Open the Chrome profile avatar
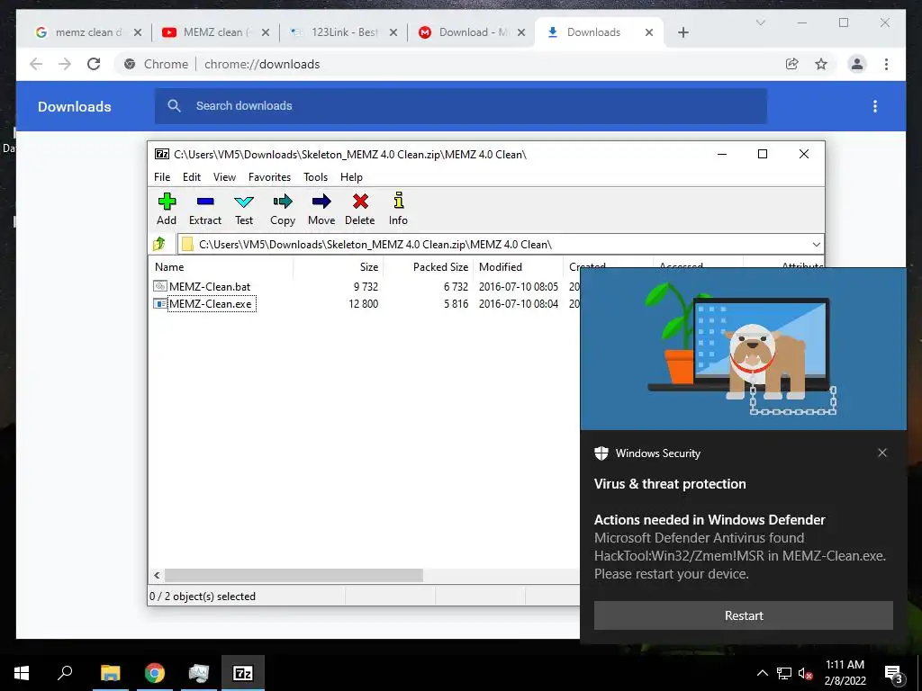This screenshot has height=691, width=922. click(857, 64)
